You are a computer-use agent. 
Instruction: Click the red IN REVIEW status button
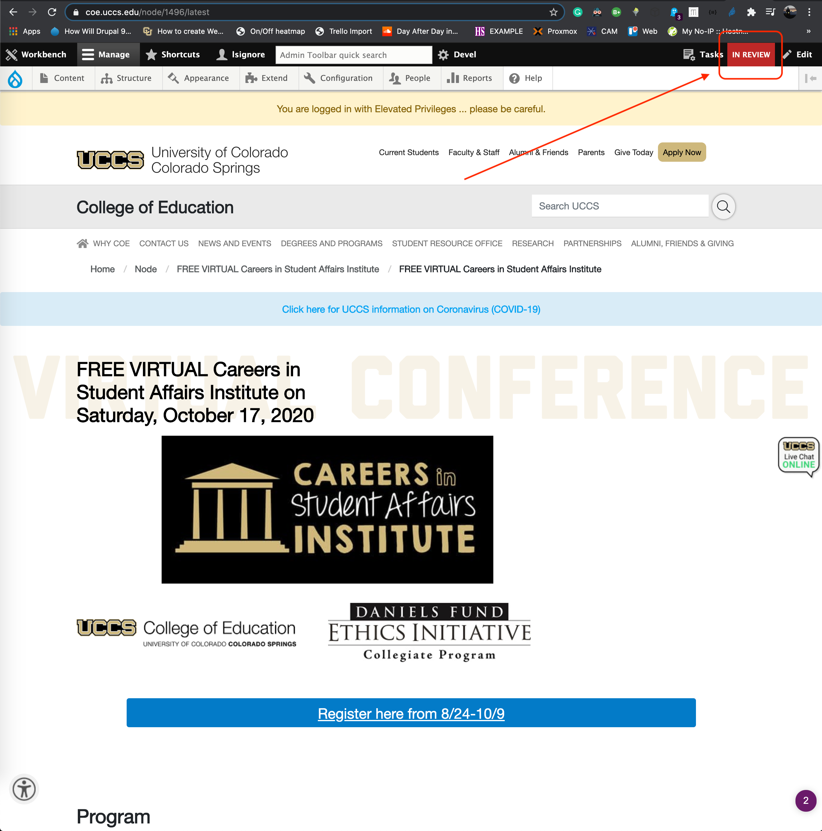tap(751, 55)
